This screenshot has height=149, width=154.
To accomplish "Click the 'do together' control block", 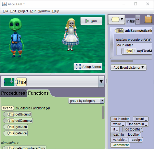I will pyautogui.click(x=132, y=129).
